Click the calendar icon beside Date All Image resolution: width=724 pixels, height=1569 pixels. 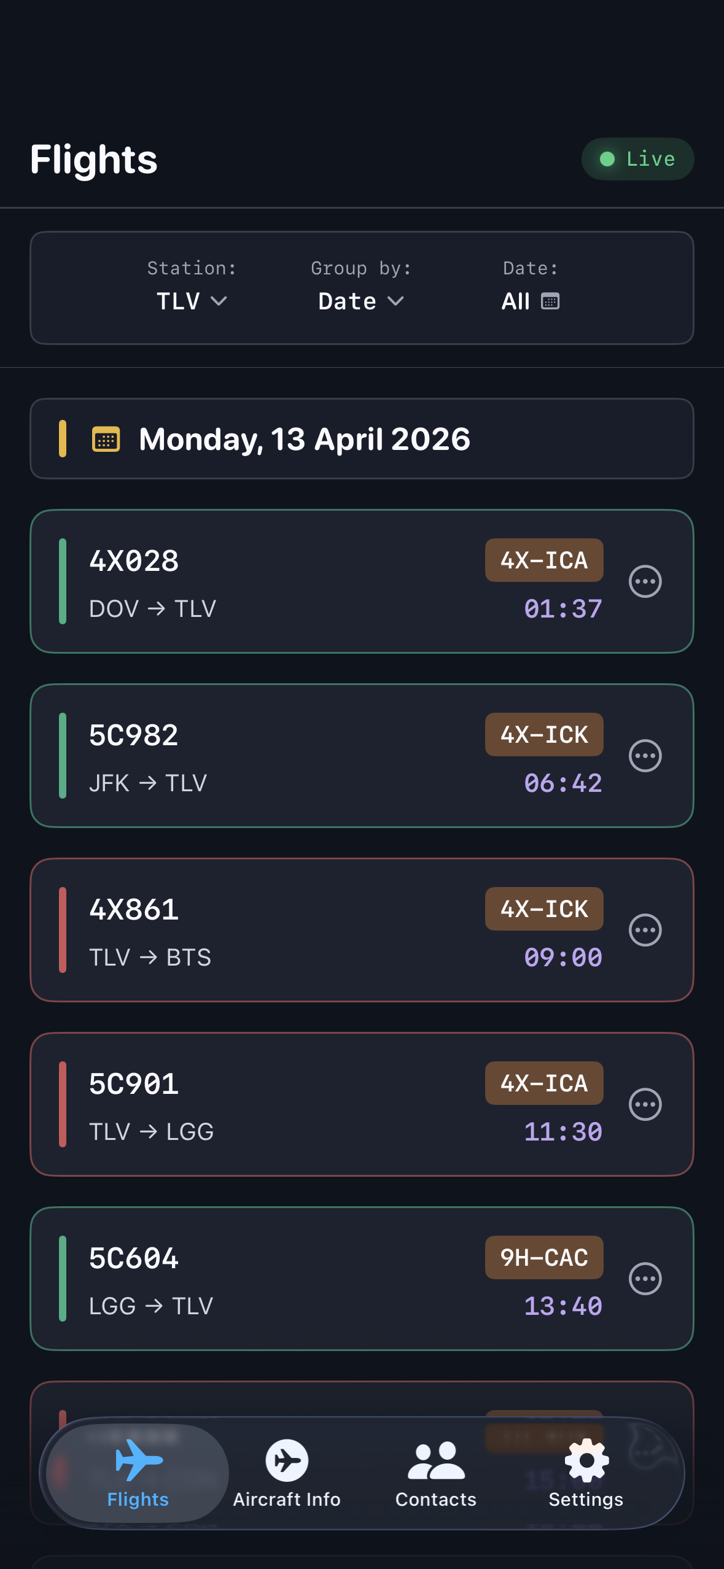tap(550, 301)
